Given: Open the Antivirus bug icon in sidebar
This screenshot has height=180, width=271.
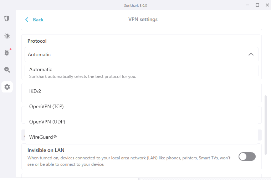Looking at the screenshot, I should (x=7, y=53).
